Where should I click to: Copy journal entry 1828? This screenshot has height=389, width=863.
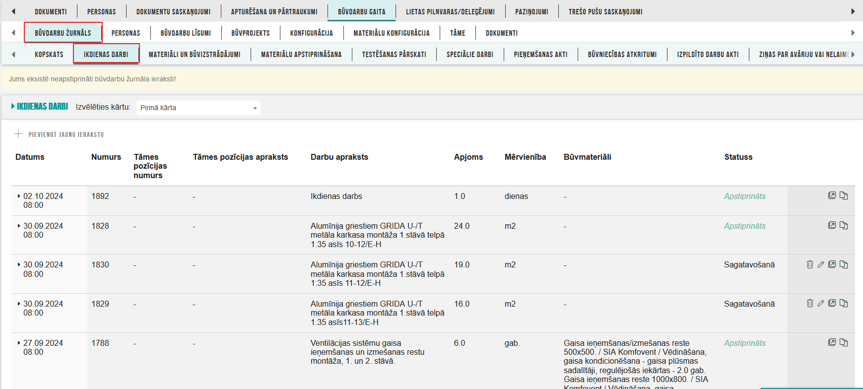pos(844,225)
